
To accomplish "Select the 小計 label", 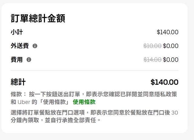I will click(17, 32).
